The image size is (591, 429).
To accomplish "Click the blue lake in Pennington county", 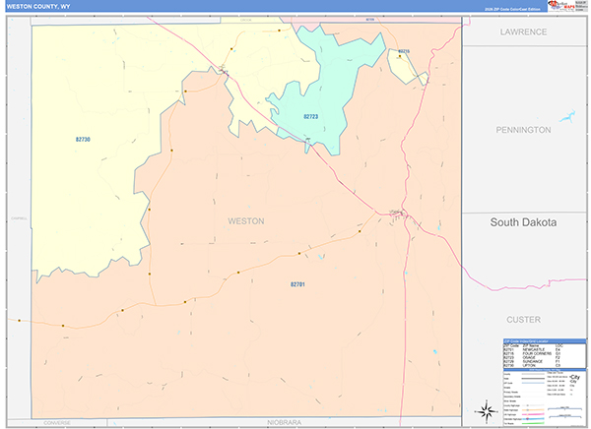I will coord(567,117).
